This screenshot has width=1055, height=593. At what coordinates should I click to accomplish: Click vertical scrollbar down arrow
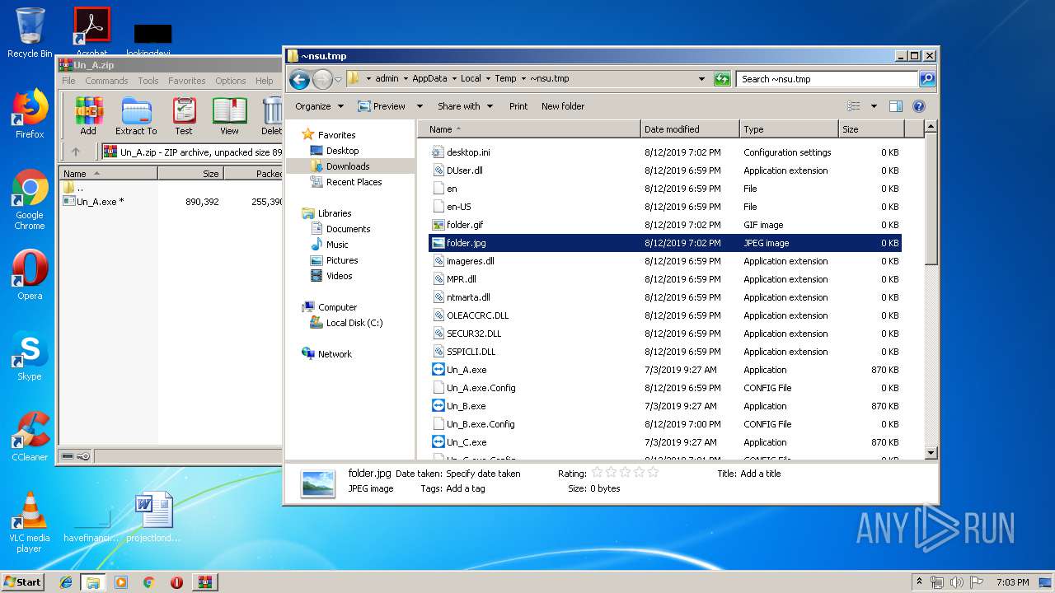tap(931, 453)
